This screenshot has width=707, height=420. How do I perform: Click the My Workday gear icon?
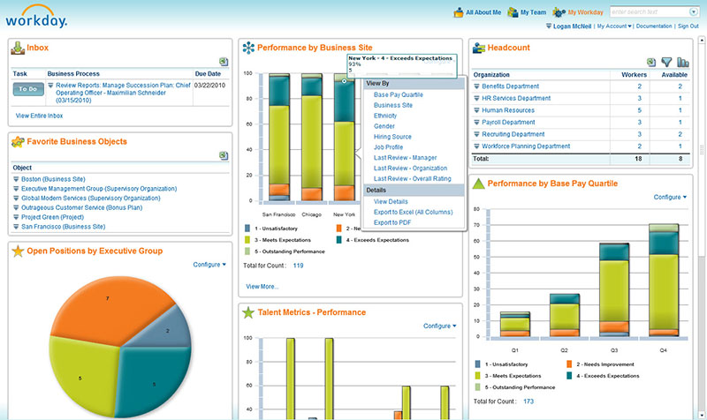coord(559,12)
